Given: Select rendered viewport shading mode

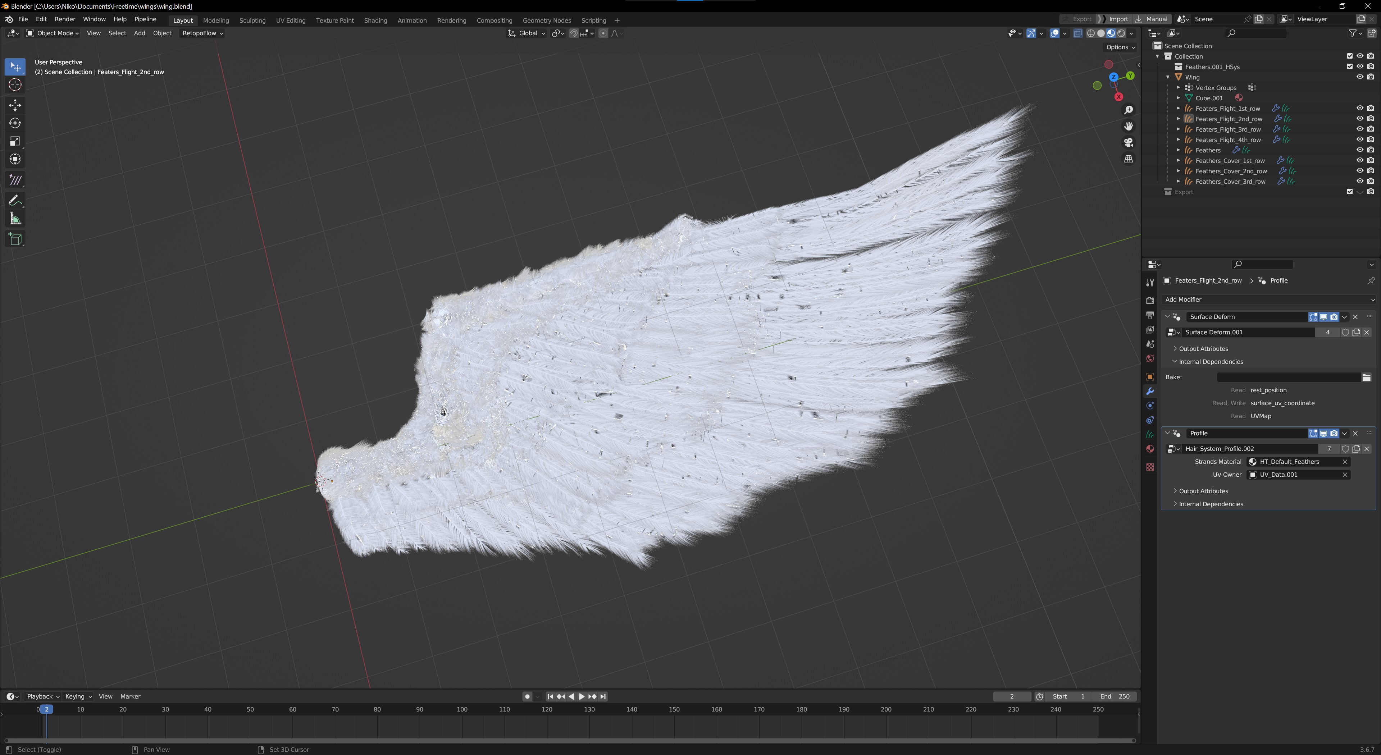Looking at the screenshot, I should coord(1121,33).
